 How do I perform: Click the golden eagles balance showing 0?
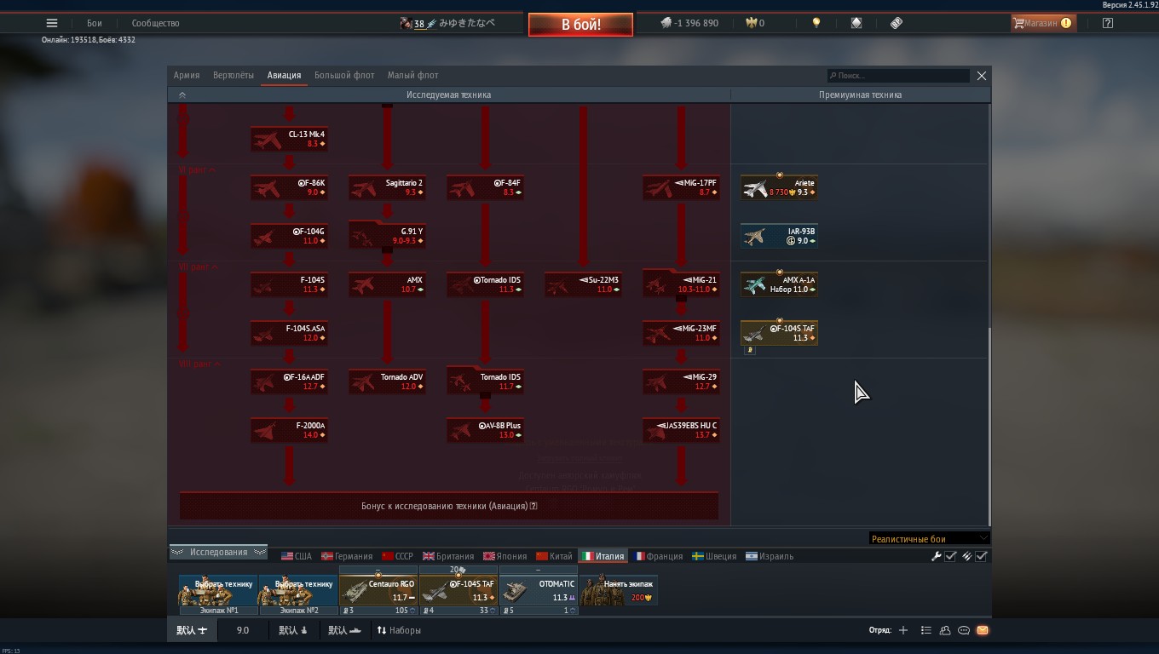[755, 23]
